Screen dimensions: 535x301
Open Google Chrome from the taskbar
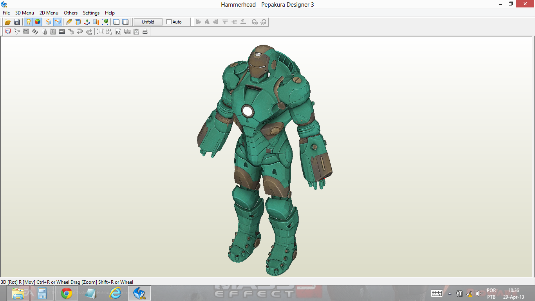[67, 293]
